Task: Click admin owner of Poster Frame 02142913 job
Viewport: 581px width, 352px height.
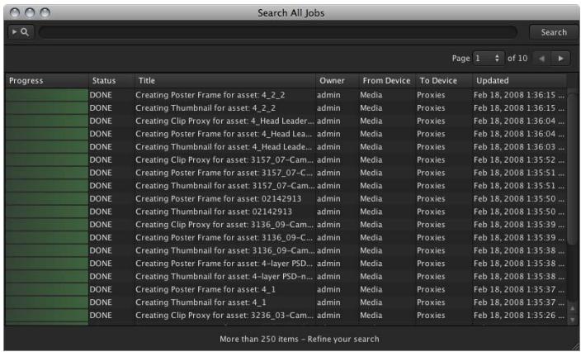Action: pos(328,199)
